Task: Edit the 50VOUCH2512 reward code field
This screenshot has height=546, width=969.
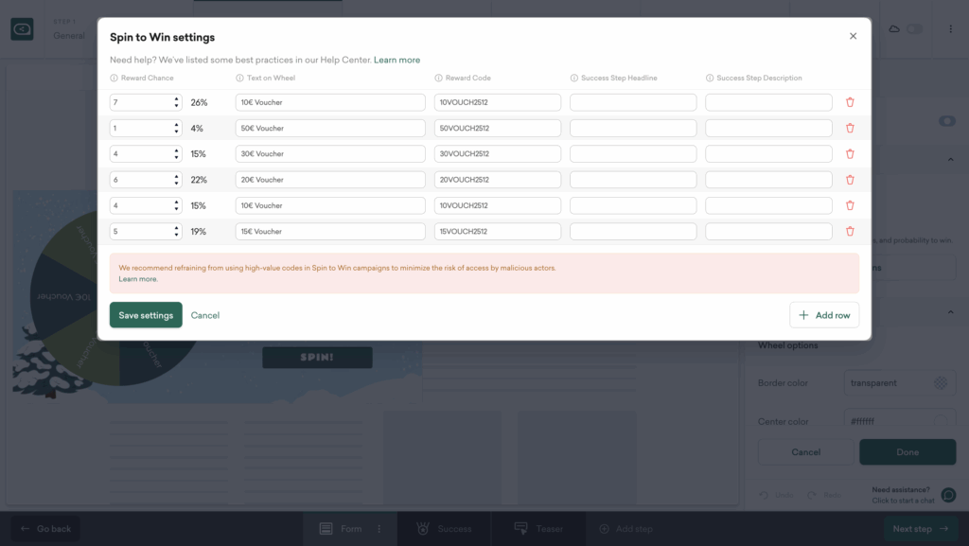Action: pyautogui.click(x=498, y=128)
